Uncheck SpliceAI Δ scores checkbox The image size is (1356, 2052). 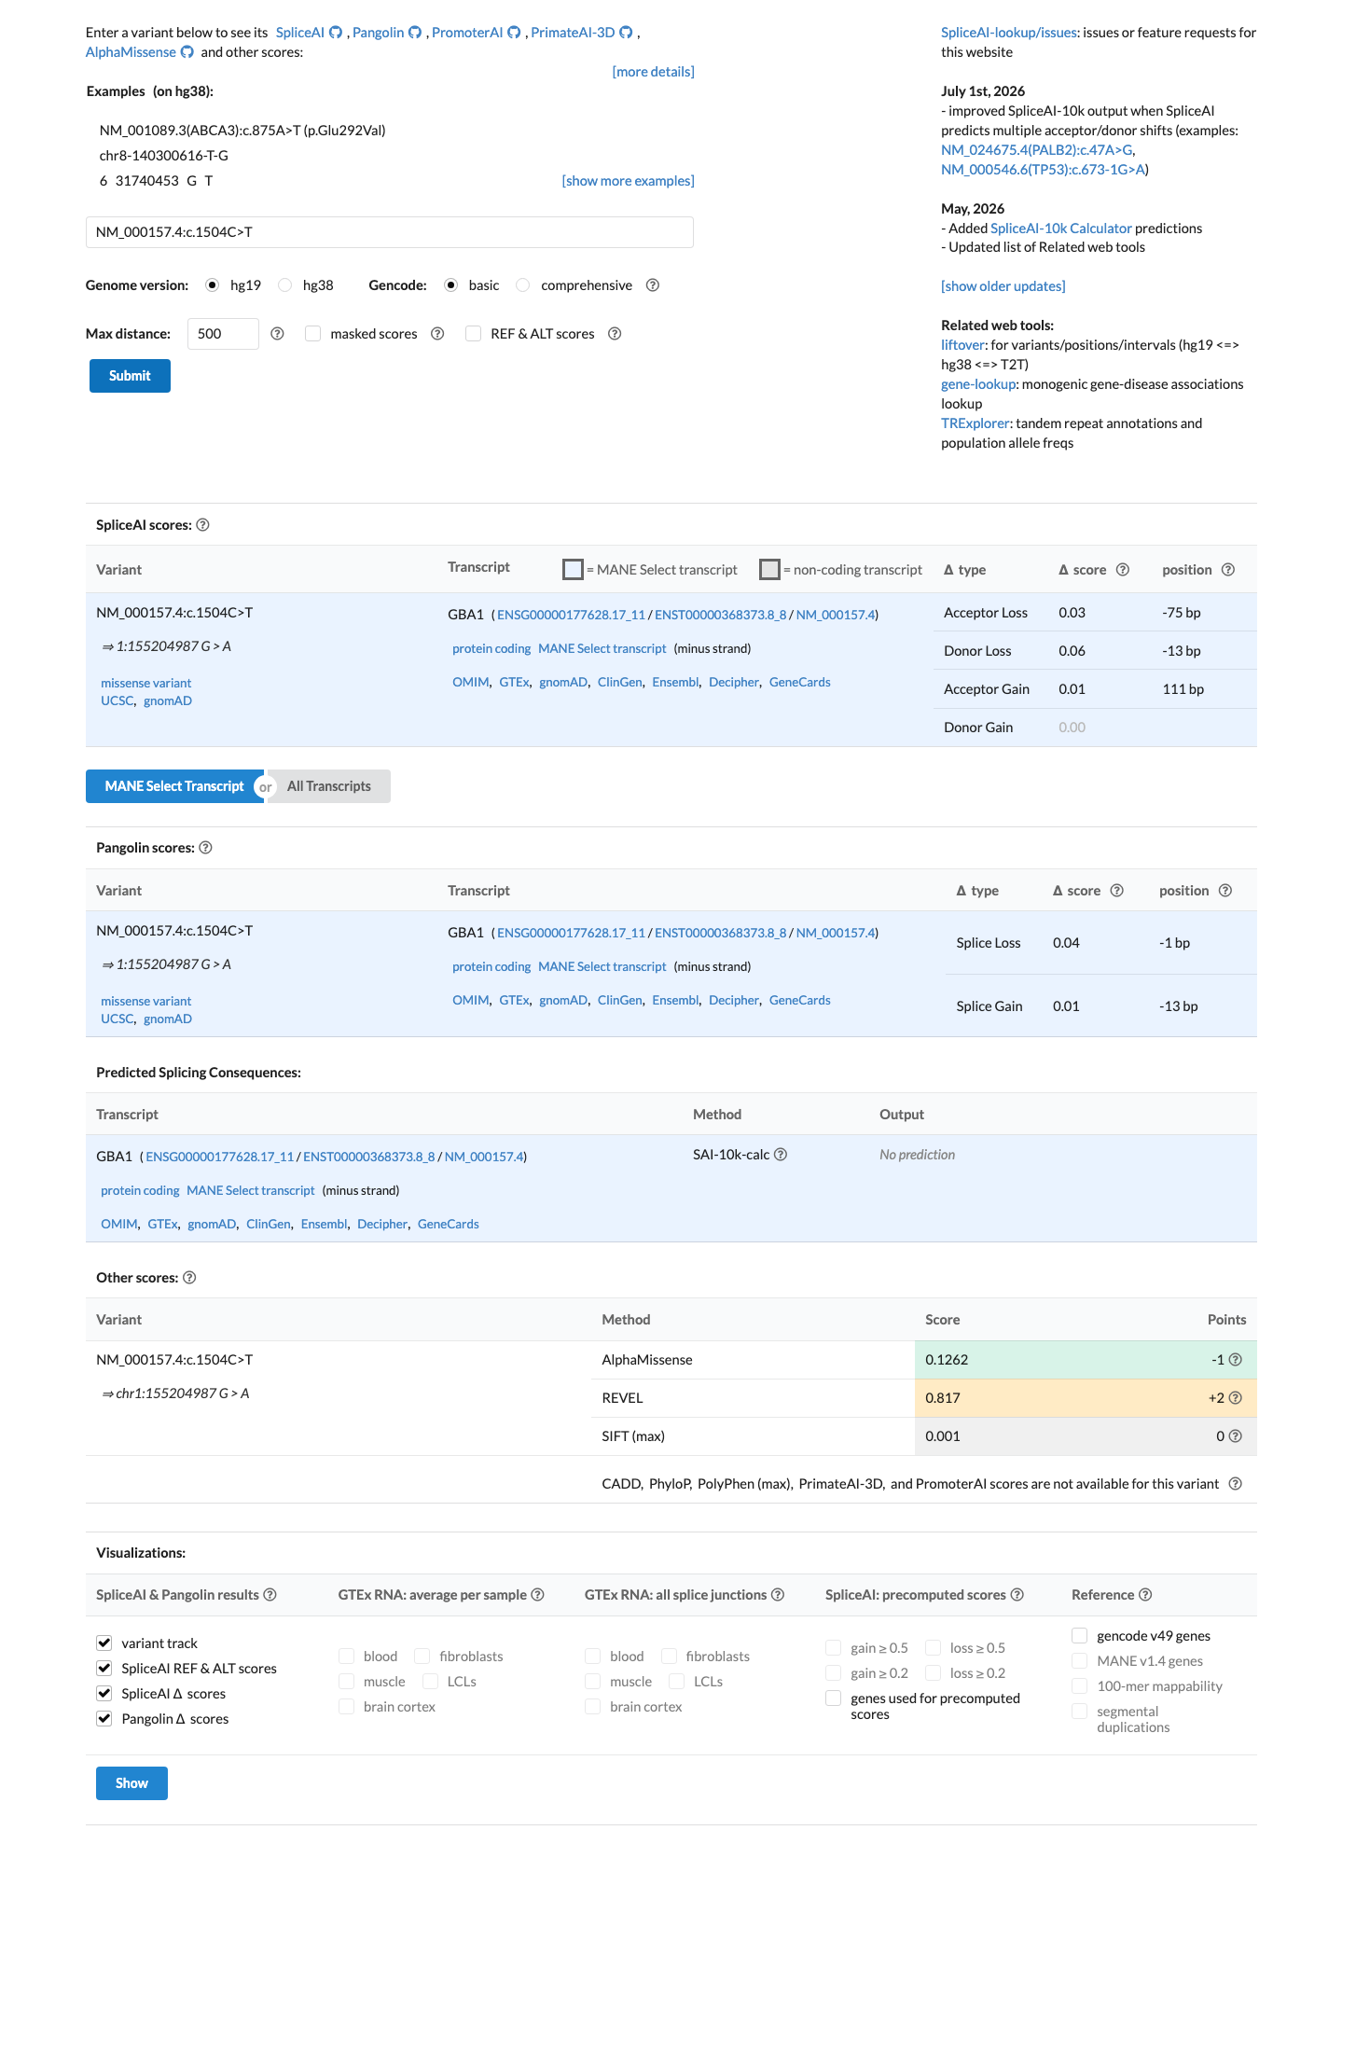click(104, 1694)
